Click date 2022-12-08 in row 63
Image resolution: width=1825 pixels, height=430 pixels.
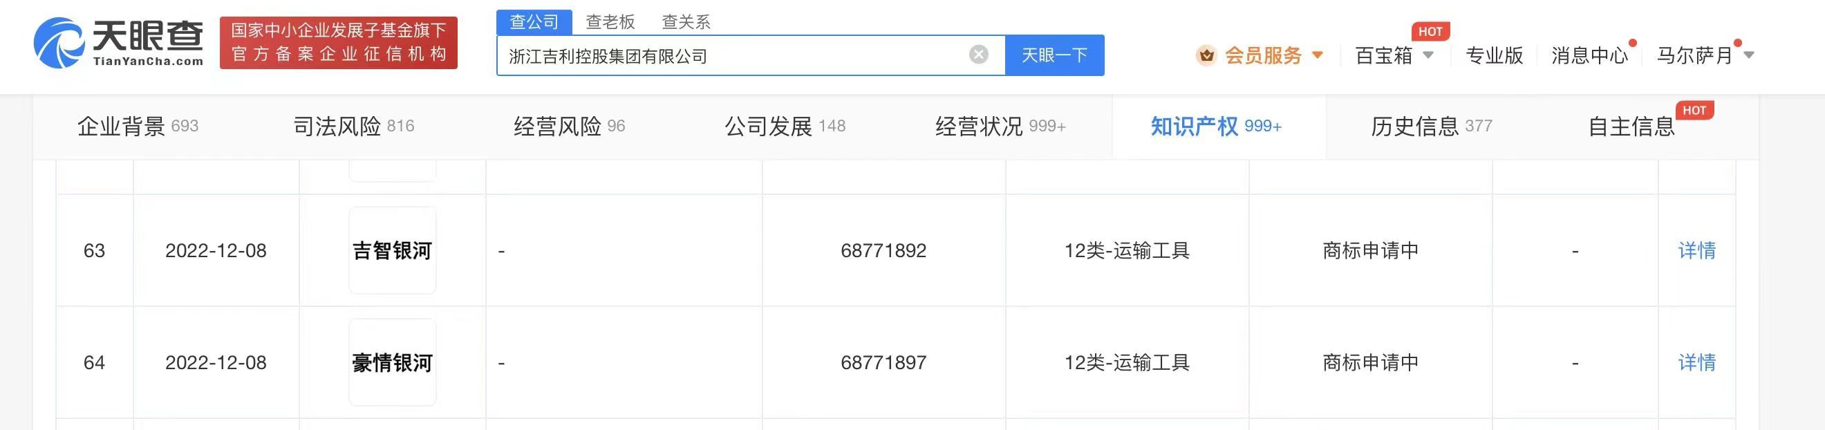[216, 250]
